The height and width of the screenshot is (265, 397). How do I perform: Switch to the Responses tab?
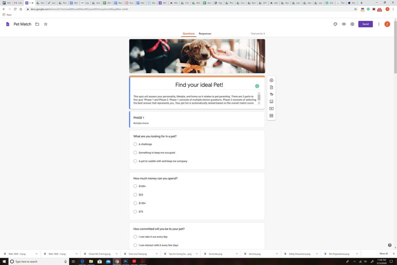tap(205, 34)
